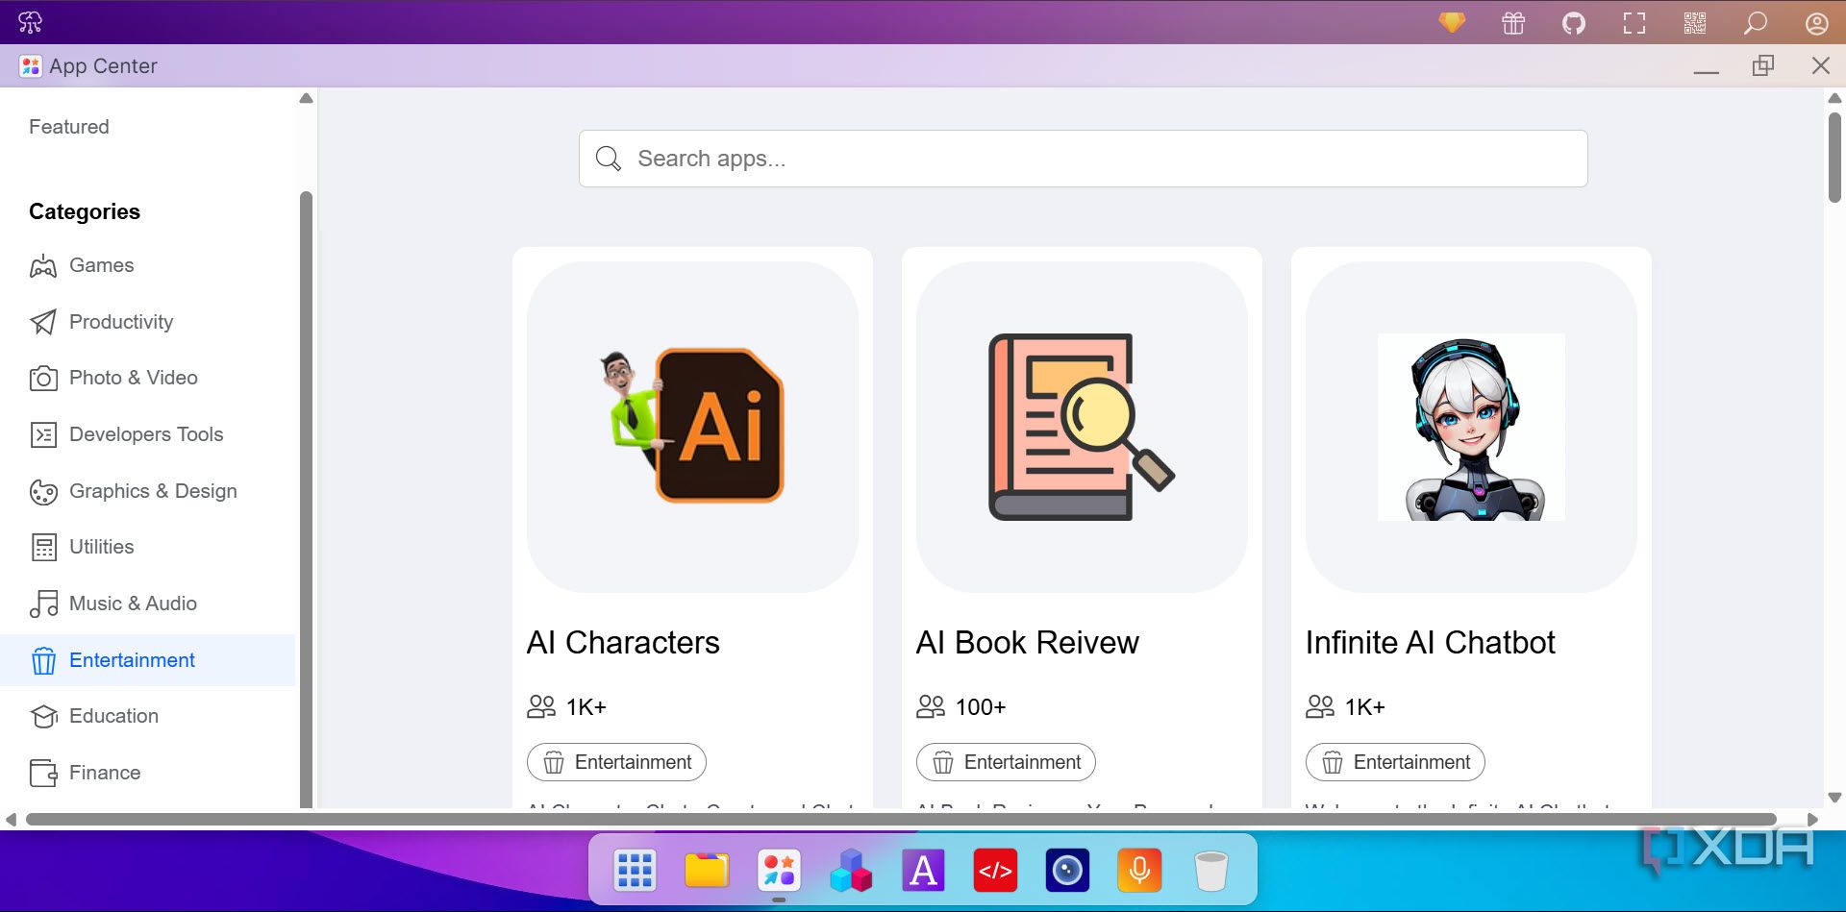
Task: Toggle fullscreen with the brackets icon
Action: click(x=1634, y=23)
